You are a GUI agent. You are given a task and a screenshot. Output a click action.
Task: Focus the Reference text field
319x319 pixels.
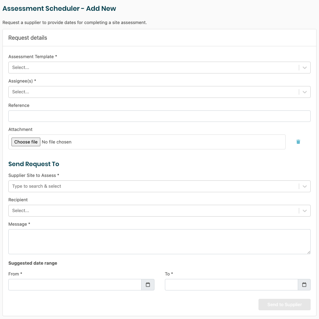pyautogui.click(x=159, y=116)
